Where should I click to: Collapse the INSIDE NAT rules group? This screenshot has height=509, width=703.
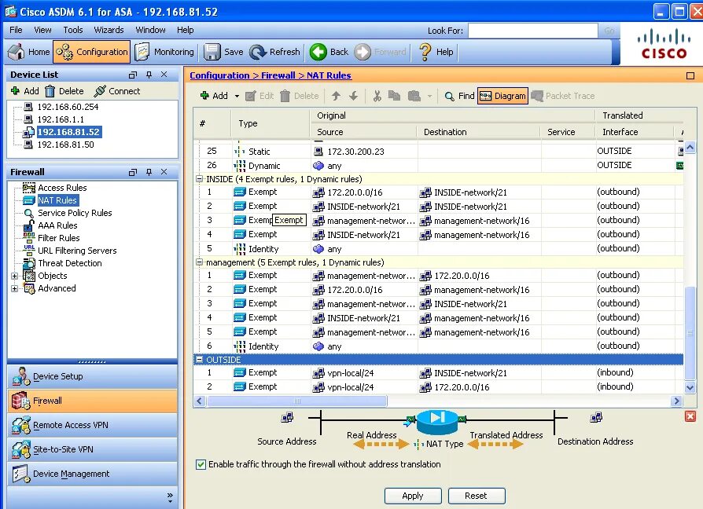(199, 178)
